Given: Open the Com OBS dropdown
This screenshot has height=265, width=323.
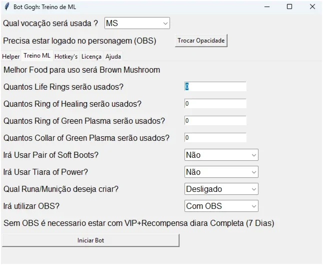Looking at the screenshot, I should pyautogui.click(x=221, y=206).
